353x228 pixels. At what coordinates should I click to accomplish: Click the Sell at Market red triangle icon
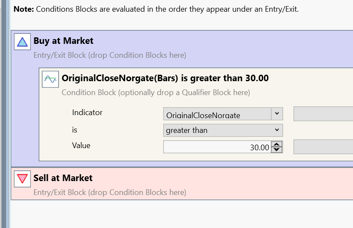click(x=22, y=179)
